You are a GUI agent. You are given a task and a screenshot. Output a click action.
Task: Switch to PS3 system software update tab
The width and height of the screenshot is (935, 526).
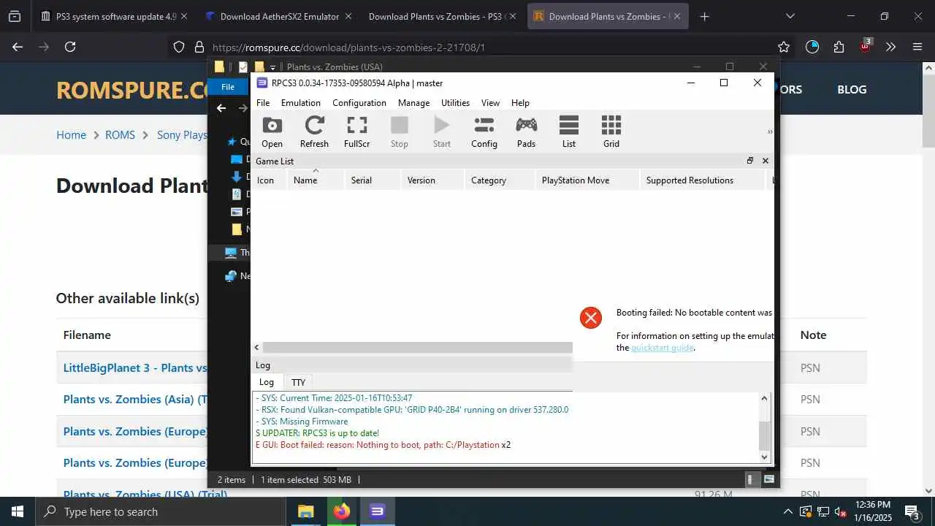pos(115,16)
